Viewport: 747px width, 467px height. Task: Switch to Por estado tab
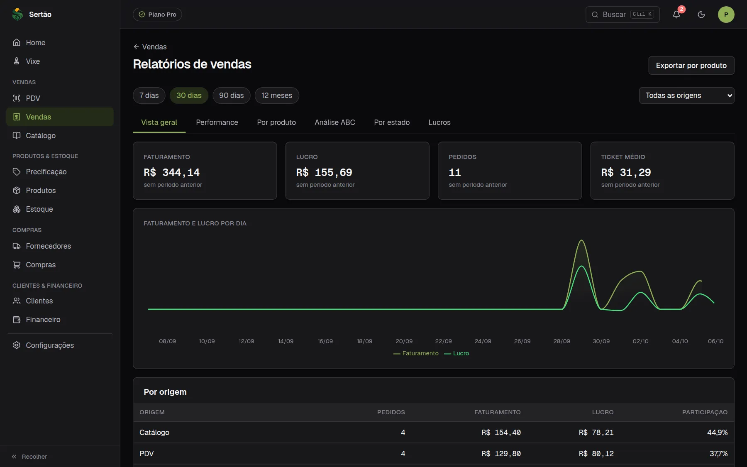(x=392, y=122)
